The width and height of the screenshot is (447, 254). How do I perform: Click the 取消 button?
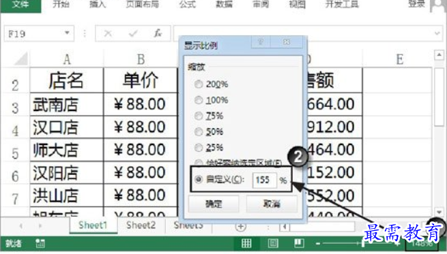tap(272, 204)
